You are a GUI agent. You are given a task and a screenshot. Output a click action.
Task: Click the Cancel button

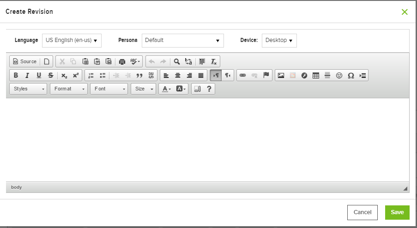click(363, 212)
